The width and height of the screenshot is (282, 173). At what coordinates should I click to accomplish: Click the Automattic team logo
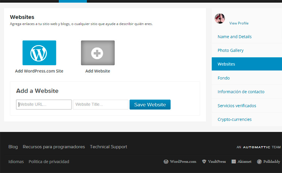258,147
